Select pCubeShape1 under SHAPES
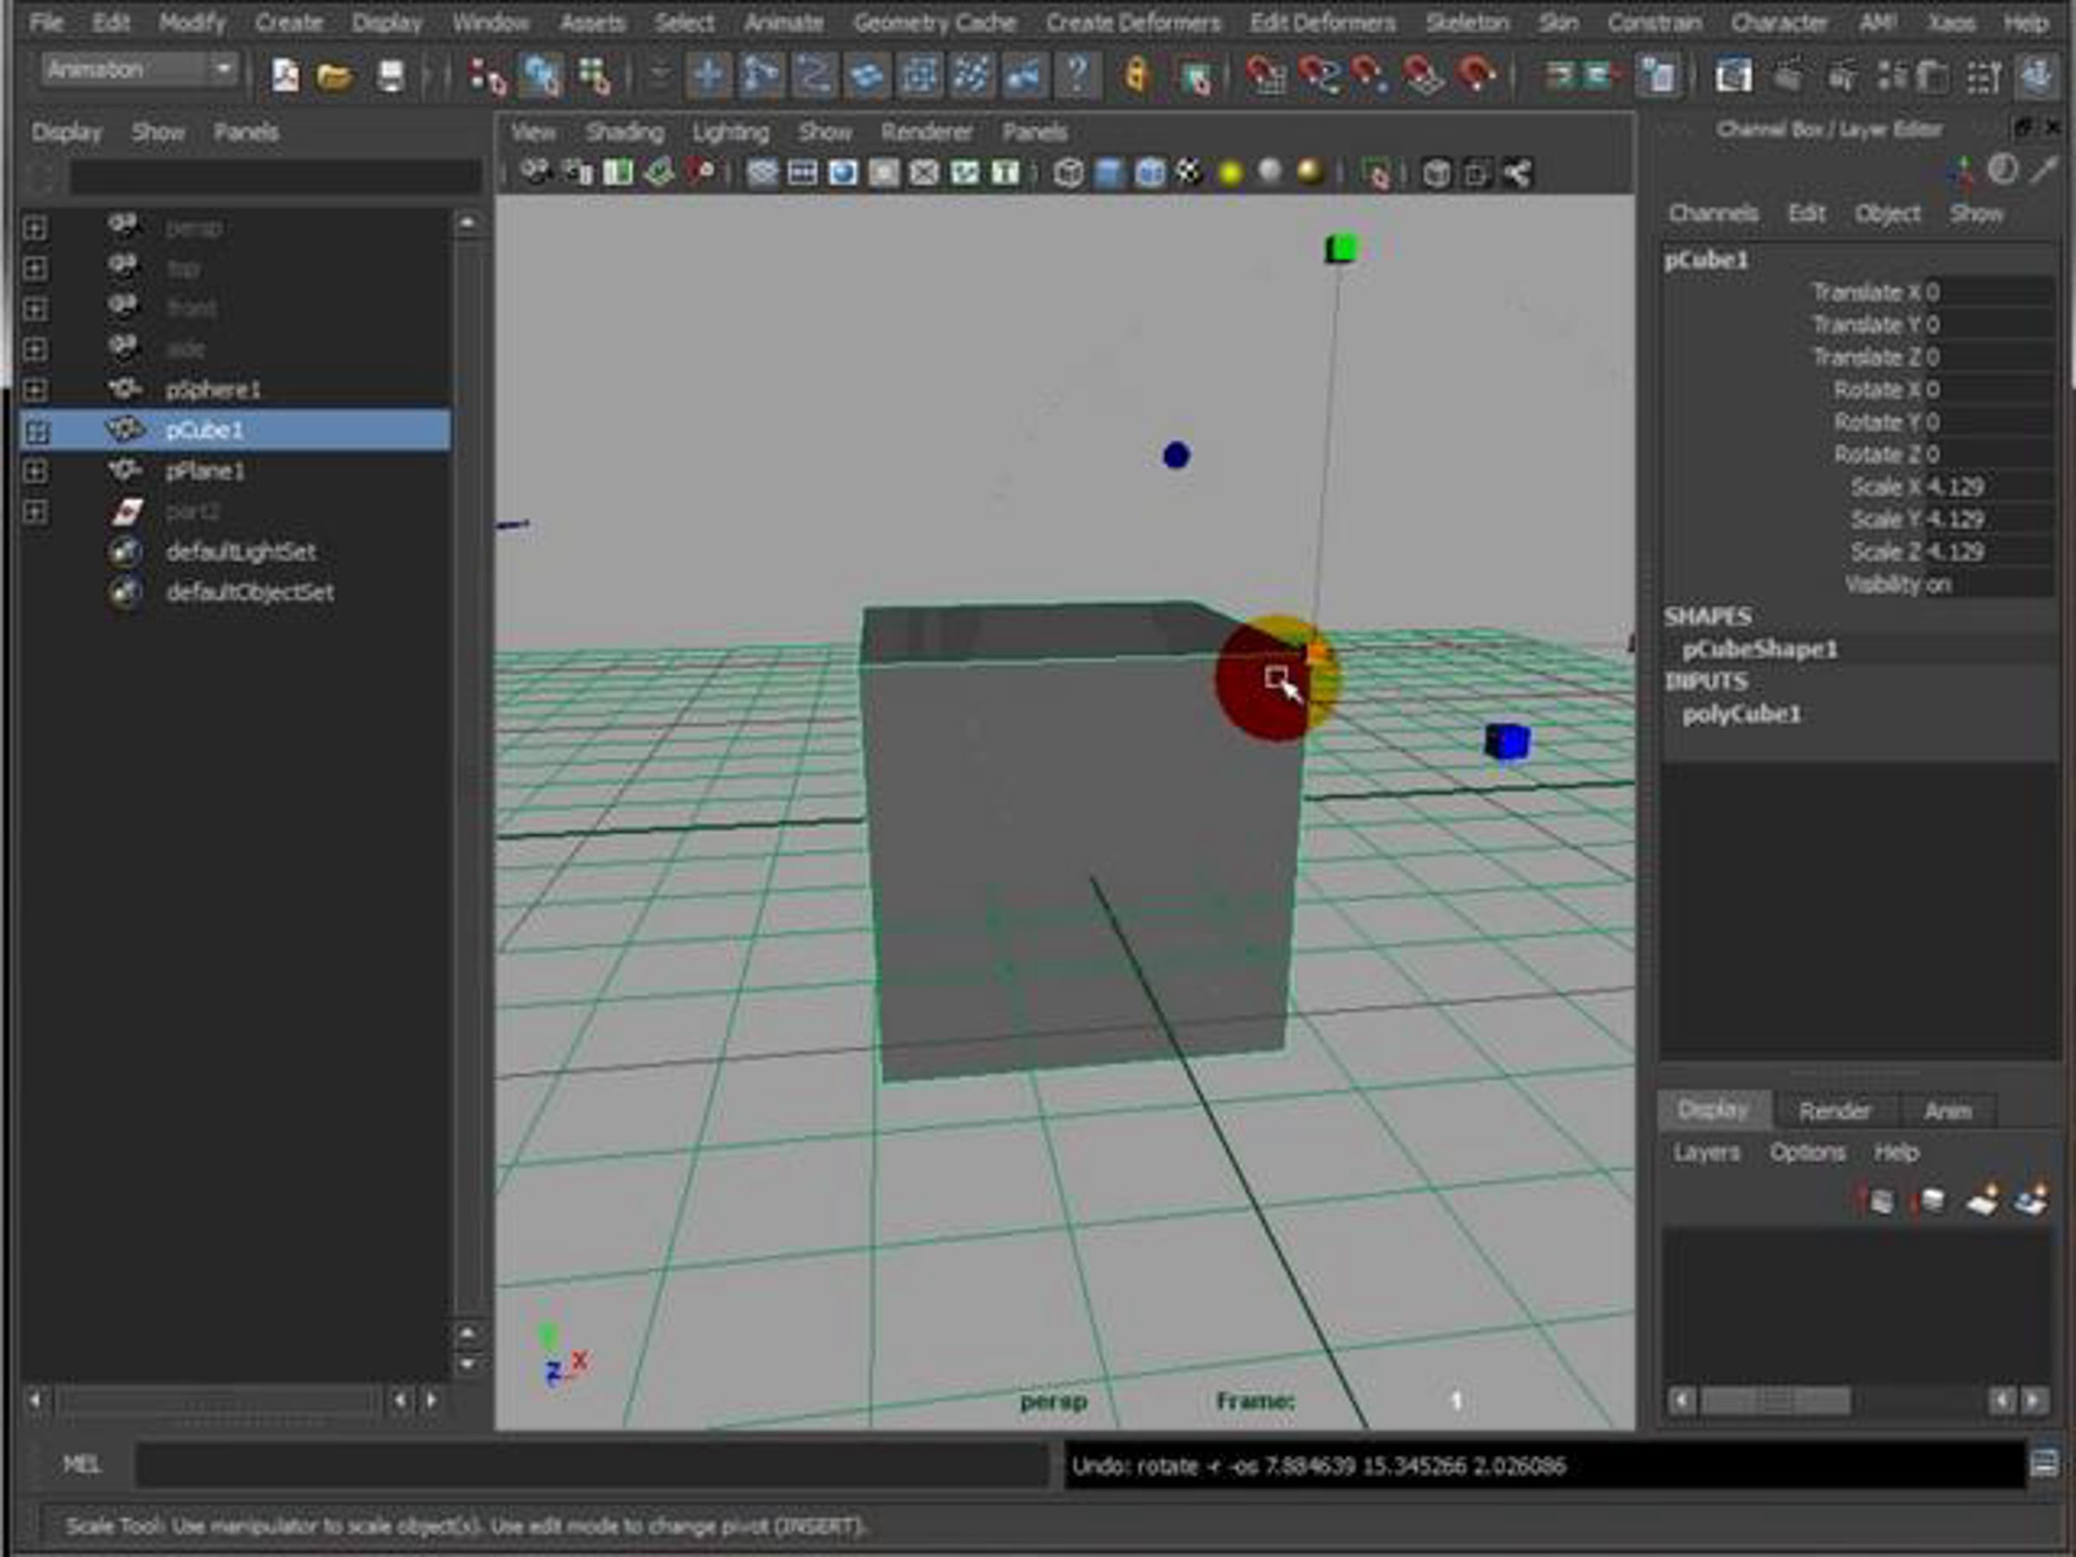 pyautogui.click(x=1759, y=650)
